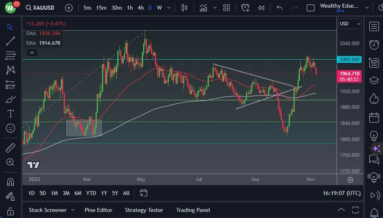
Task: Undo the last chart action
Action: [280, 8]
